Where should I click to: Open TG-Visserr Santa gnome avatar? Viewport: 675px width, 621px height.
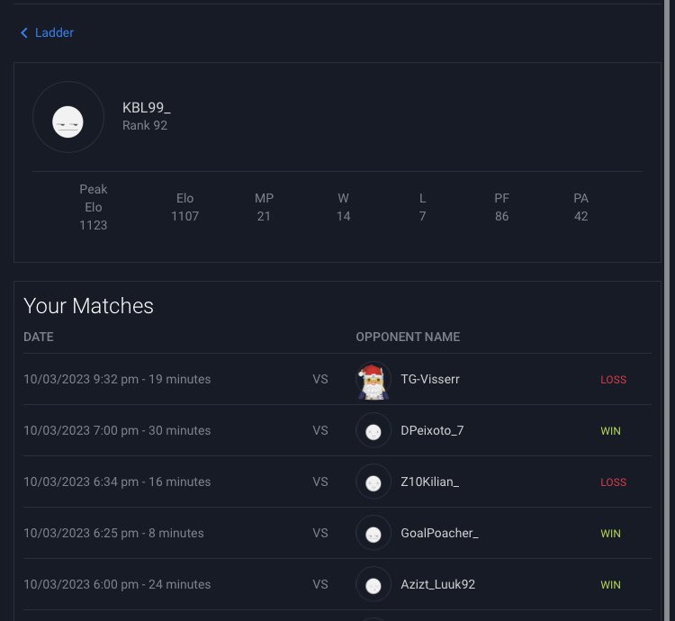coord(373,381)
